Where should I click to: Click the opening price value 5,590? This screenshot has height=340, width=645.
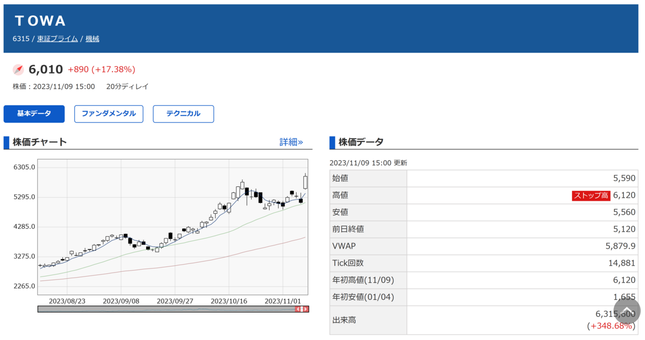click(x=624, y=178)
